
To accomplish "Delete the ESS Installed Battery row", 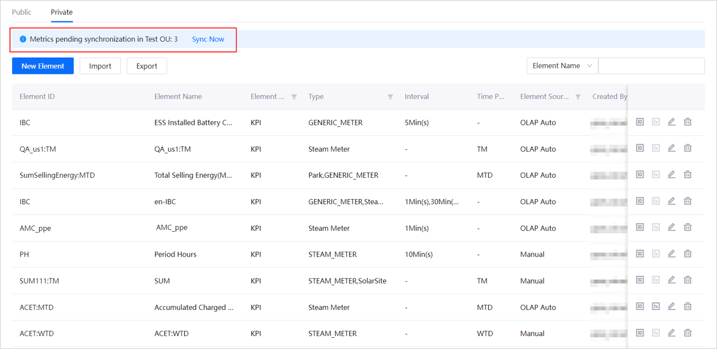I will (x=687, y=122).
